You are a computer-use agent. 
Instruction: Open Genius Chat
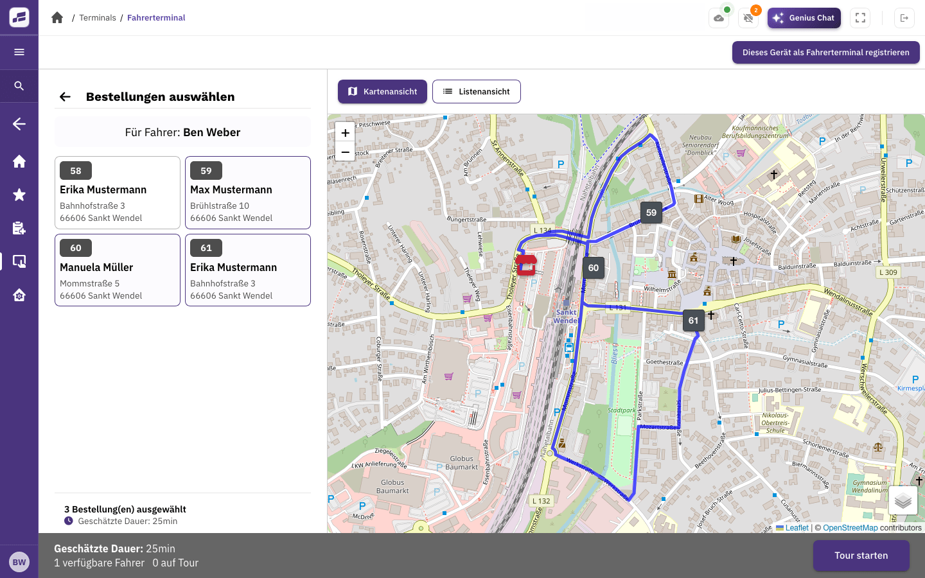click(804, 18)
